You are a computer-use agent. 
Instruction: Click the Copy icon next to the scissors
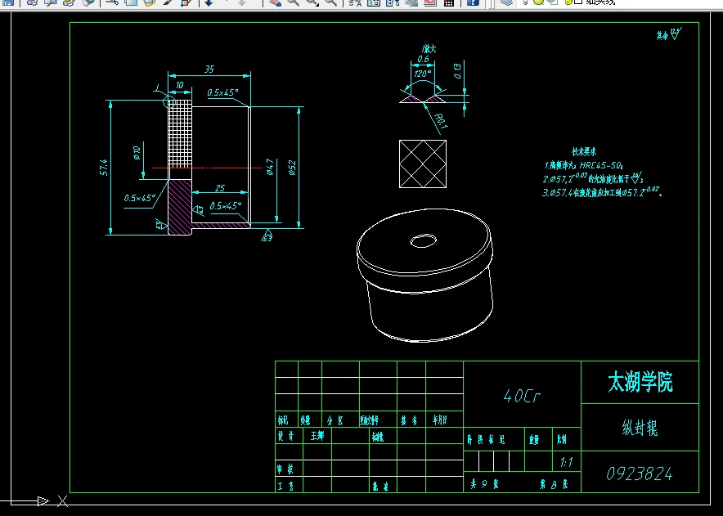pyautogui.click(x=132, y=2)
